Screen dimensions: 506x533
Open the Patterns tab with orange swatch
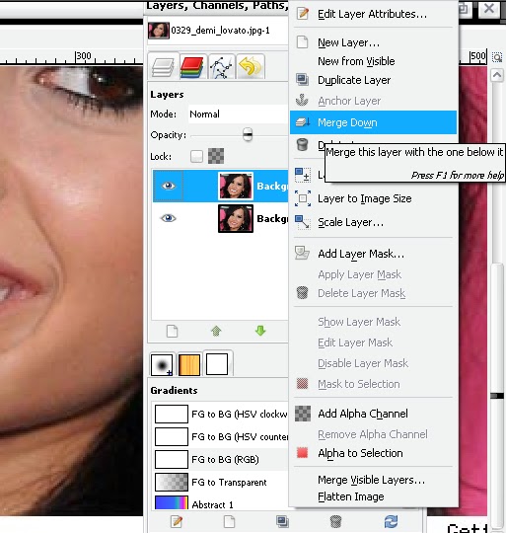click(189, 364)
